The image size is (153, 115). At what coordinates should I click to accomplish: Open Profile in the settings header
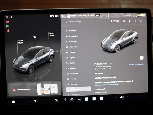coord(115,21)
